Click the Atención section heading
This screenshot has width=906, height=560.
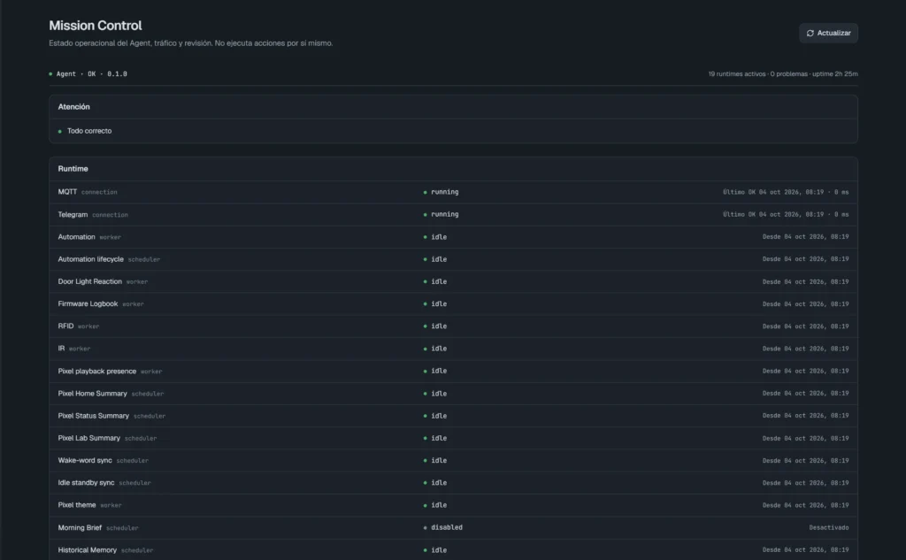point(74,107)
